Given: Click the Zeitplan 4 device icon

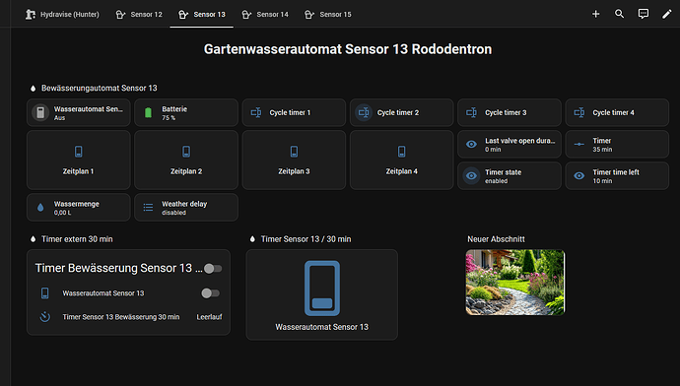Looking at the screenshot, I should [401, 152].
